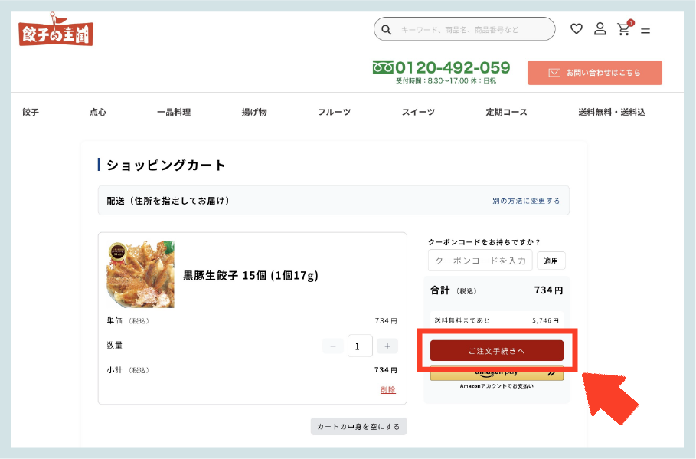Click the coupon code input field
The width and height of the screenshot is (696, 459).
(x=480, y=261)
